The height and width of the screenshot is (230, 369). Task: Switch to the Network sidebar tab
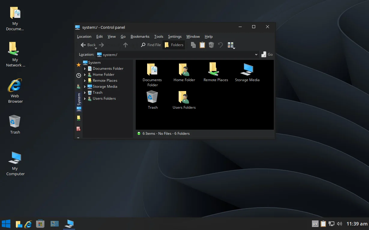78,118
